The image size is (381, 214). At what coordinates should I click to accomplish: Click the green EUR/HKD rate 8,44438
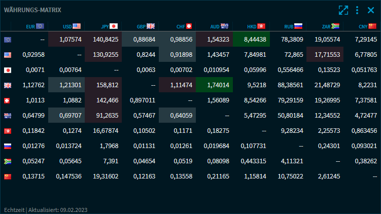[252, 39]
